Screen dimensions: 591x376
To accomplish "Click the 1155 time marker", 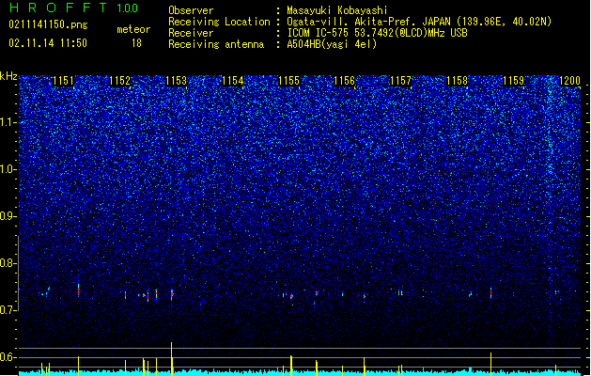I will (x=288, y=81).
